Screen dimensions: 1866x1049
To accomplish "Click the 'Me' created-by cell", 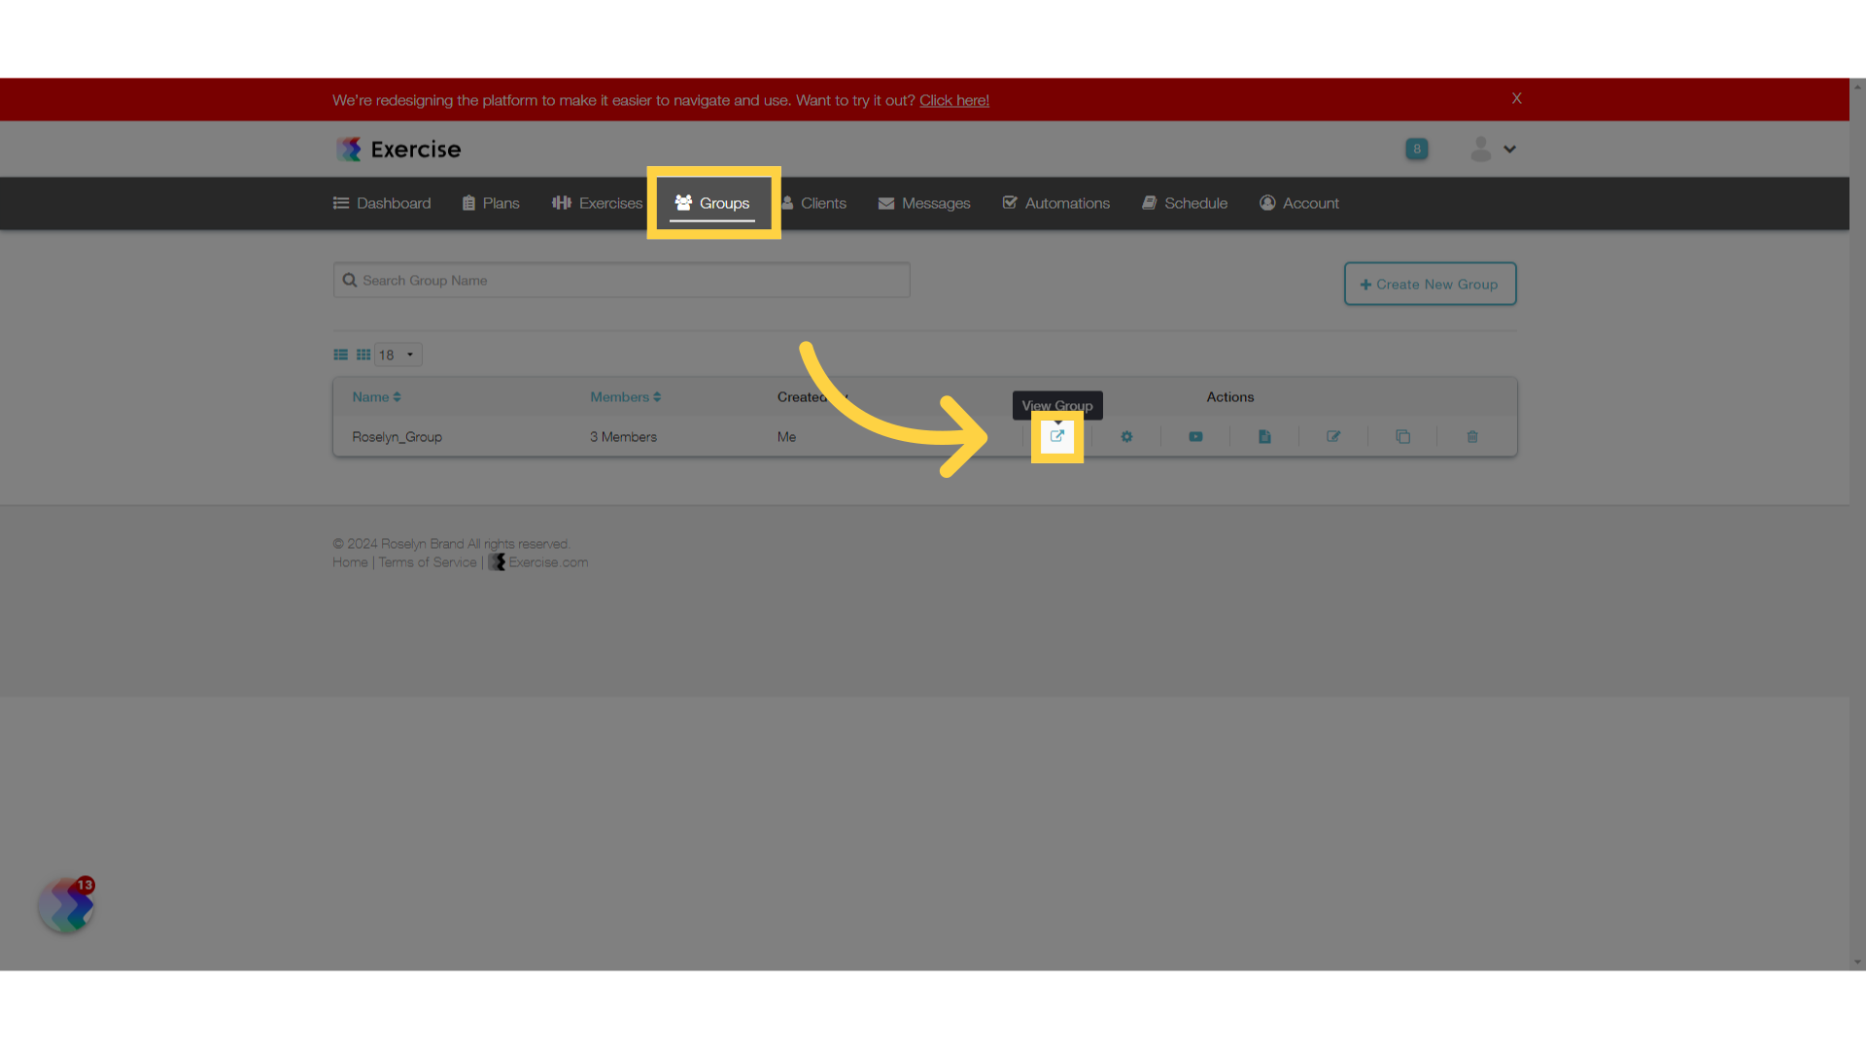I will point(786,437).
